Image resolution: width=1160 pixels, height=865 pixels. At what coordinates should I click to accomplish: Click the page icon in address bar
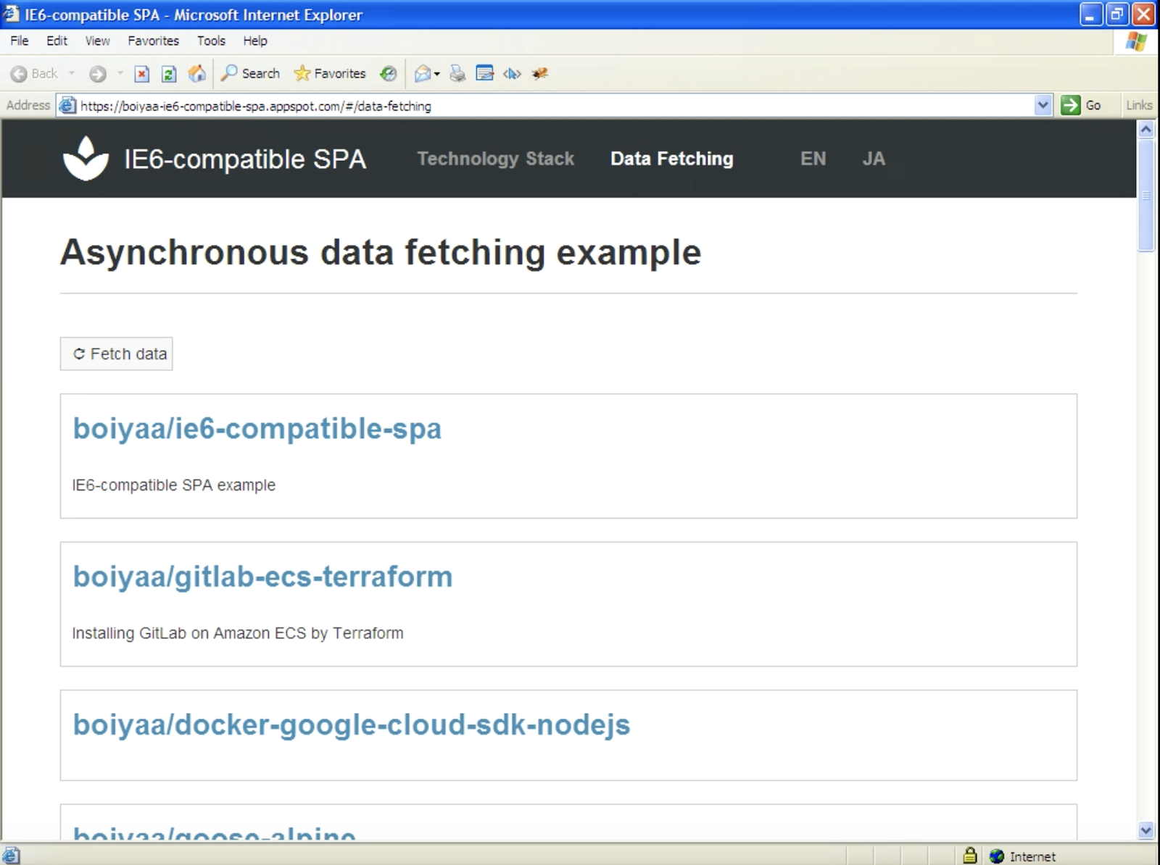[67, 106]
